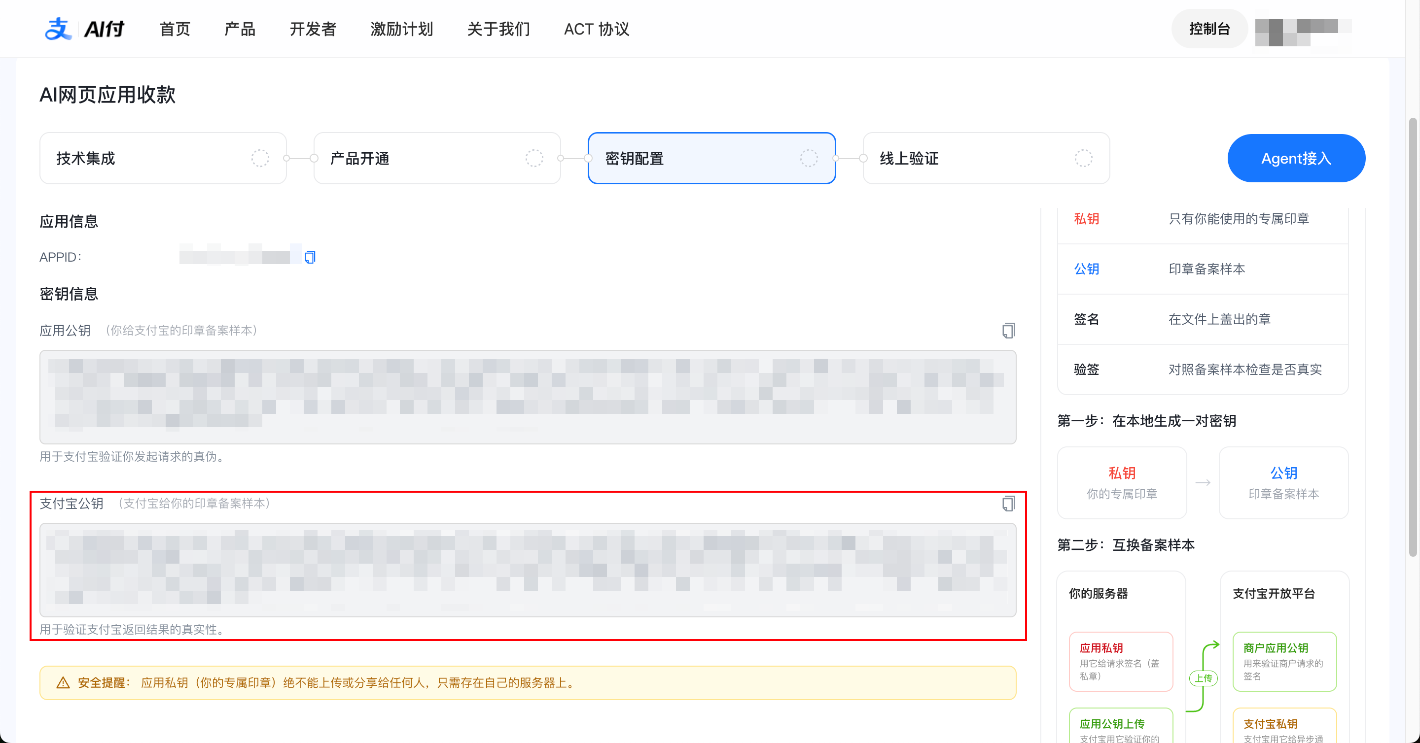Click the 你的服务器 column title

(1098, 593)
